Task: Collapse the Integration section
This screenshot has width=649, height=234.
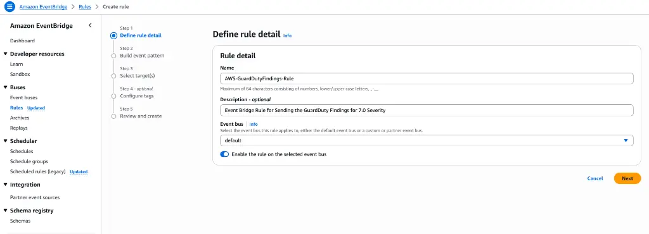Action: click(x=5, y=185)
